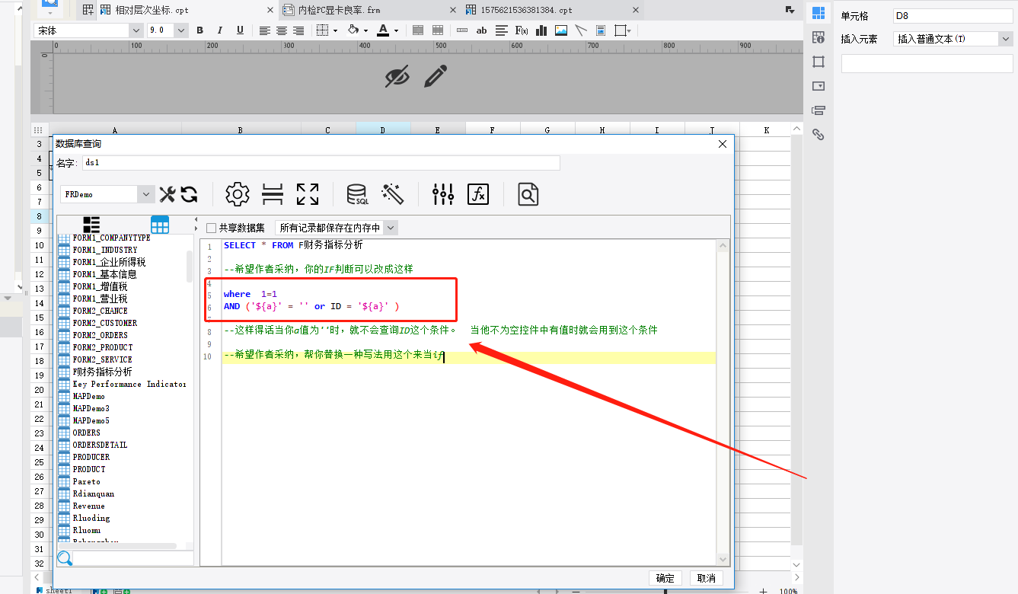Open cell element panel blue grid icon
Viewport: 1018px width, 594px height.
click(819, 13)
